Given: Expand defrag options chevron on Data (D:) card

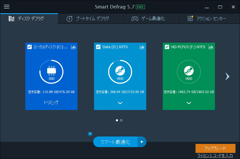Looking at the screenshot, I should tap(120, 103).
